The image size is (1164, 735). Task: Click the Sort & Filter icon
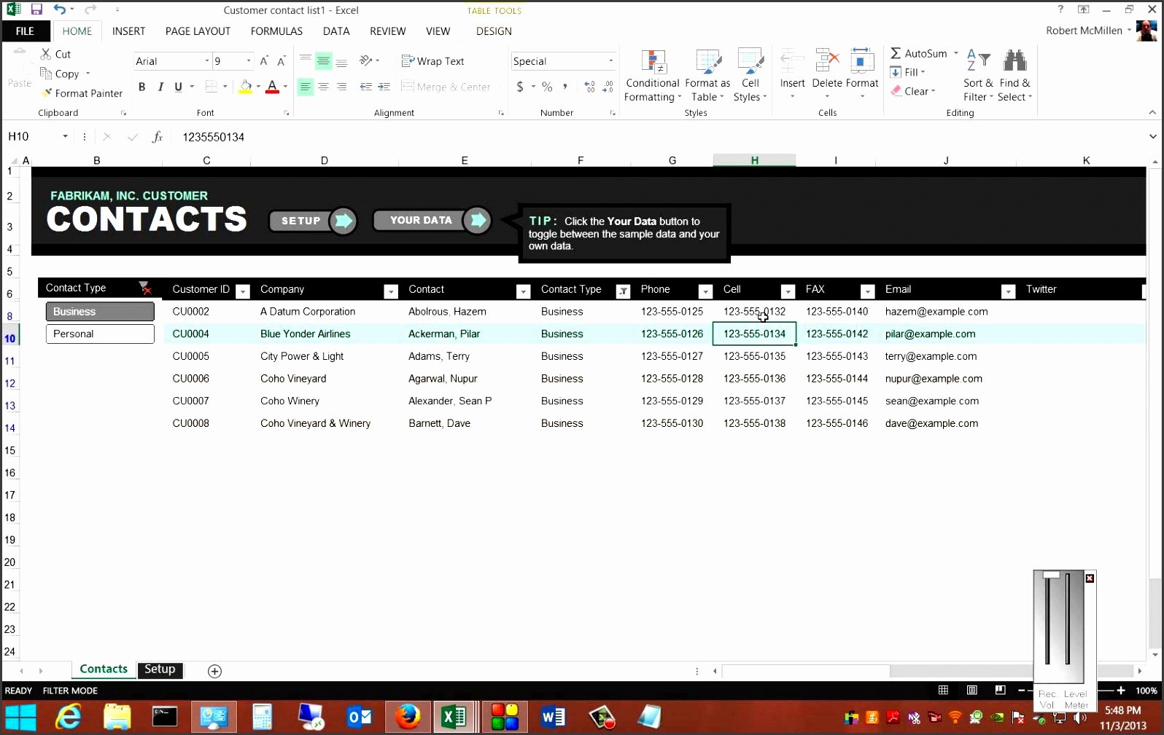(978, 60)
